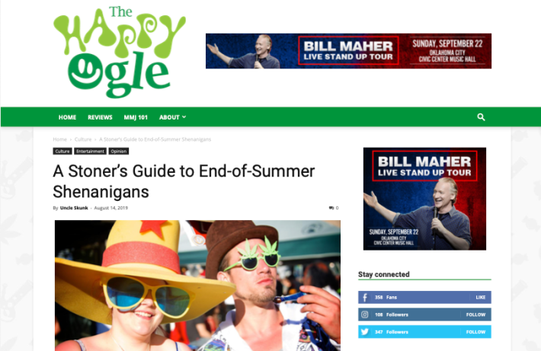Follow the Home breadcrumb link
Viewport: 541px width, 351px height.
coord(59,139)
